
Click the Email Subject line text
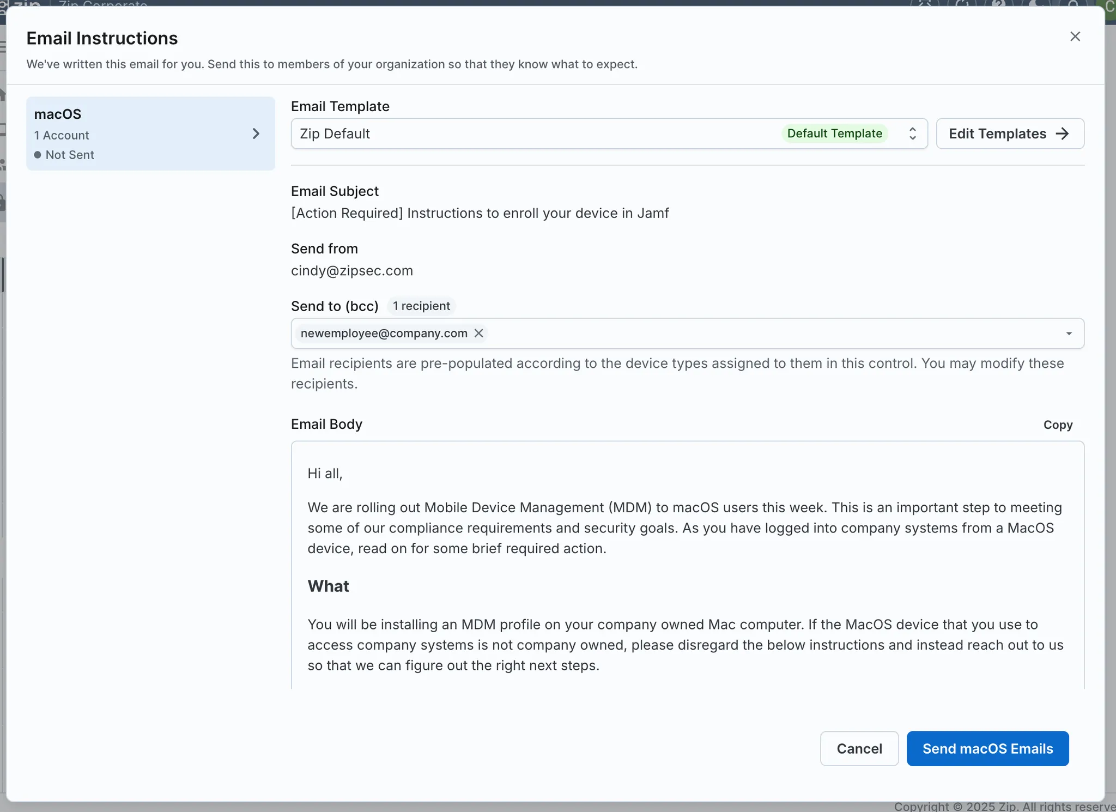(480, 213)
